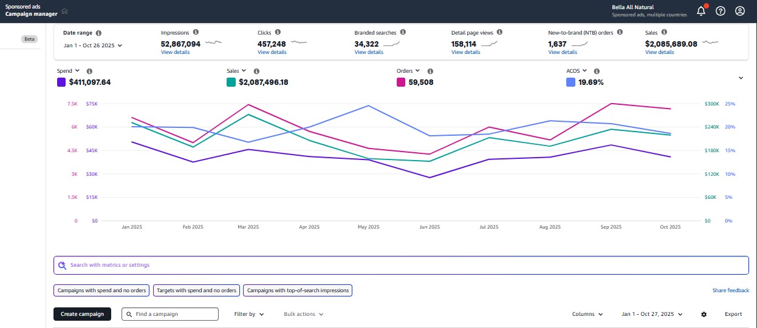Open the Columns dropdown
The width and height of the screenshot is (757, 328).
coord(587,314)
